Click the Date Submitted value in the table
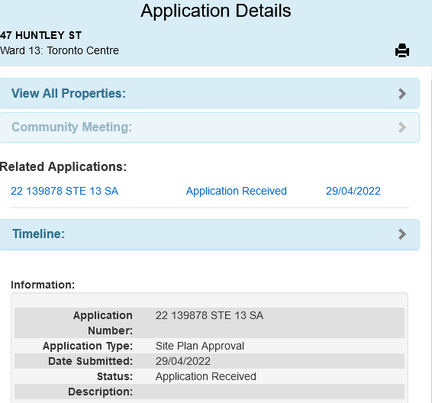 [183, 361]
